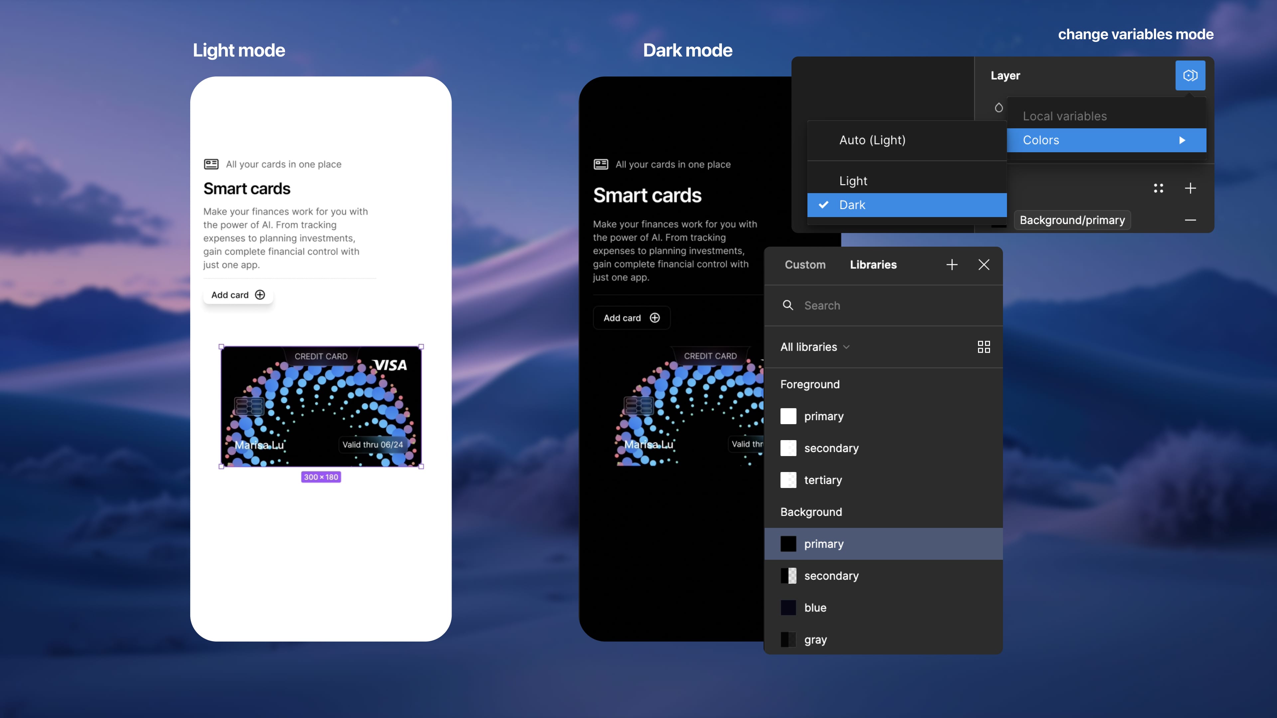The image size is (1277, 718).
Task: Click the minus icon next to Background/primary
Action: (x=1191, y=220)
